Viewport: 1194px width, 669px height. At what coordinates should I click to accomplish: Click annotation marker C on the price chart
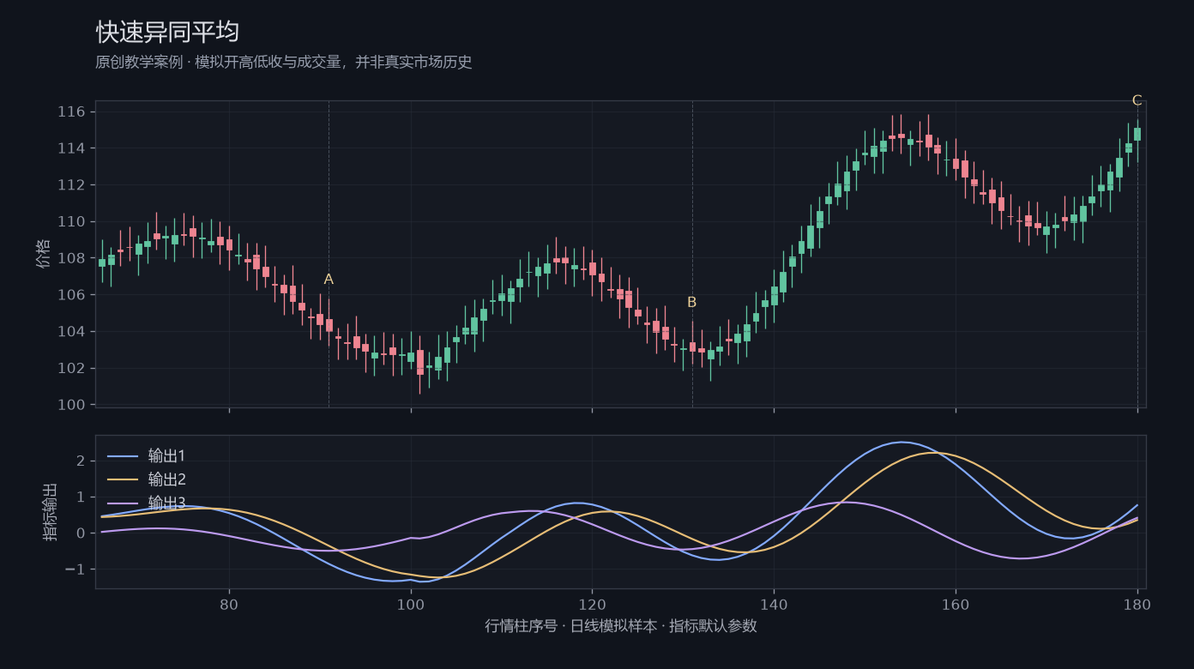click(1137, 100)
